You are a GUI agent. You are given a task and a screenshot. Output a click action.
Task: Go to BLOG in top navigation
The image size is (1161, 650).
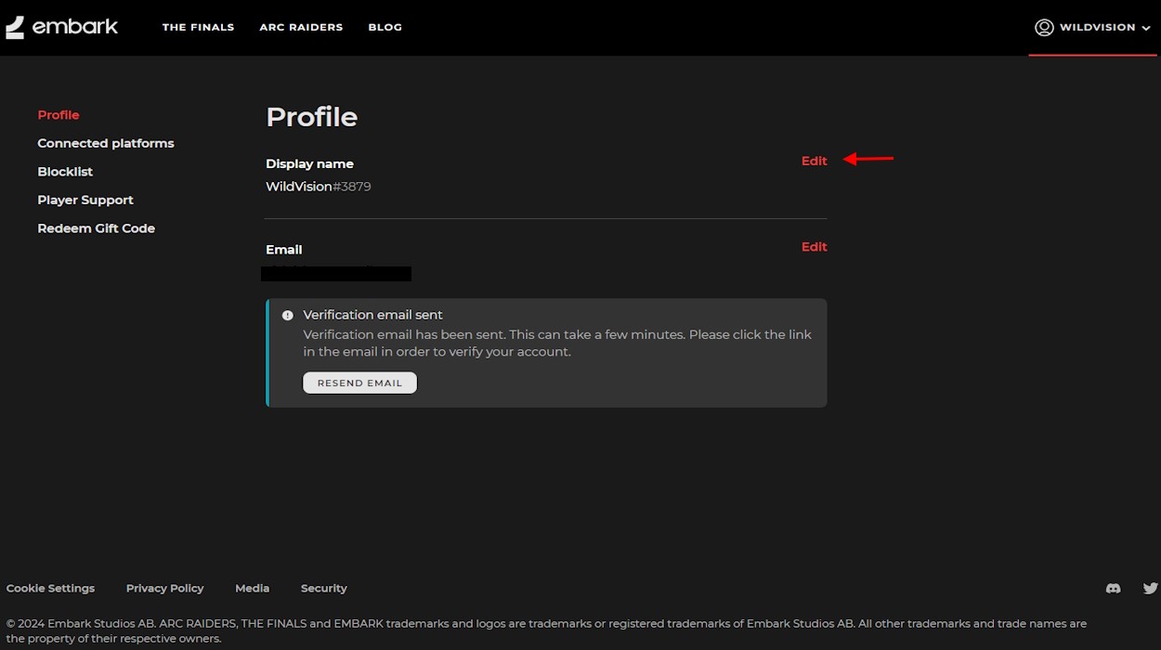coord(385,27)
